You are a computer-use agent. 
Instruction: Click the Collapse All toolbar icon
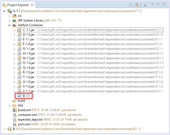pos(131,5)
